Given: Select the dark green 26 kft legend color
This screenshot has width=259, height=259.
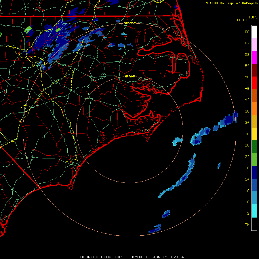Looking at the screenshot, I should [254, 146].
